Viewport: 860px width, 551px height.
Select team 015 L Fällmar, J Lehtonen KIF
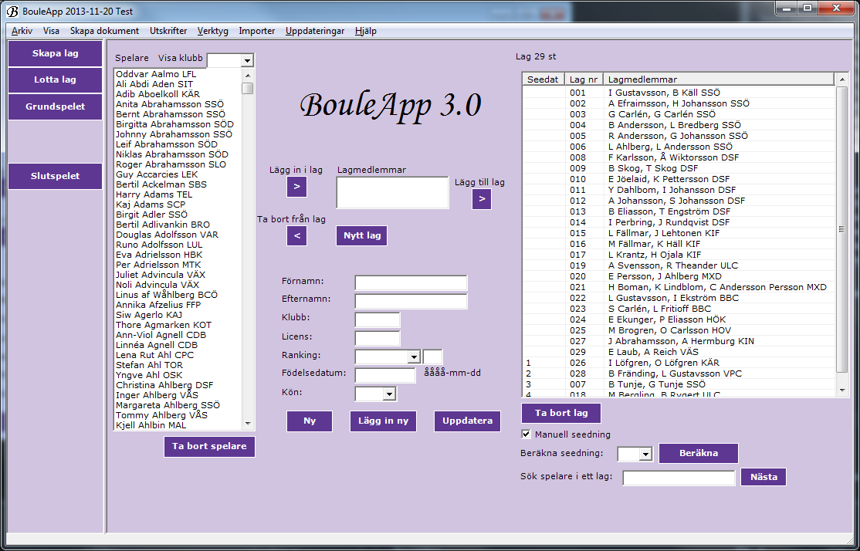coord(679,233)
